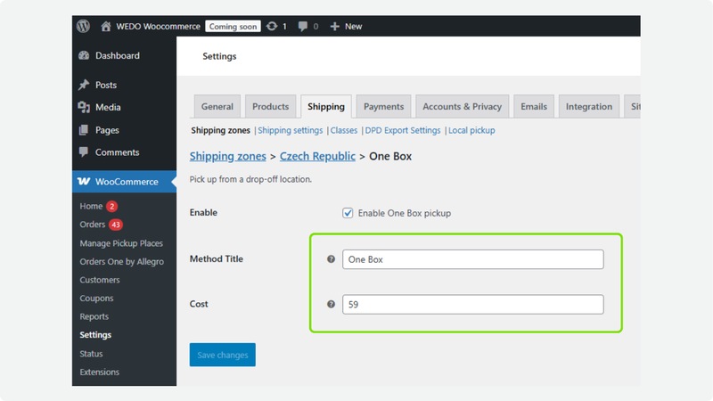
Task: Open the comments bubble icon in admin bar
Action: click(302, 27)
